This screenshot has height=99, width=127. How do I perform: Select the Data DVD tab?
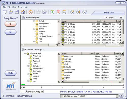[x=109, y=13]
